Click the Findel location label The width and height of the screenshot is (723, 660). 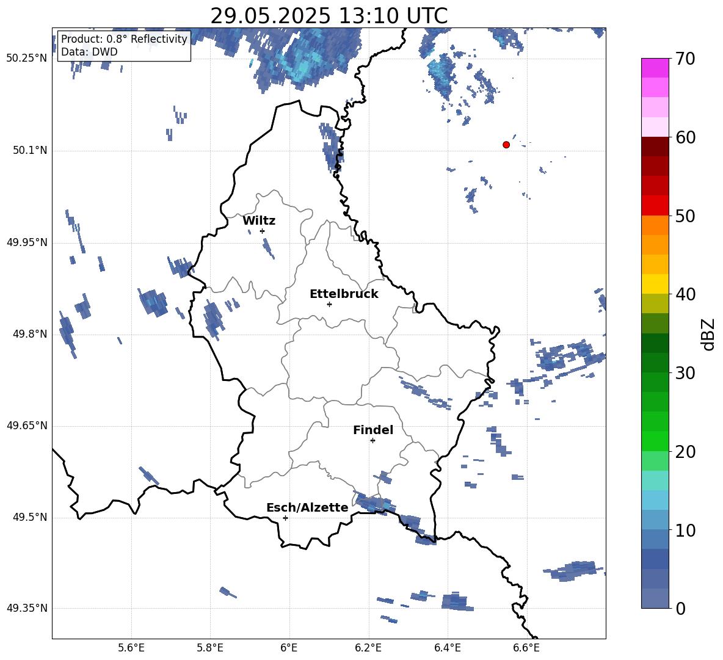point(373,430)
